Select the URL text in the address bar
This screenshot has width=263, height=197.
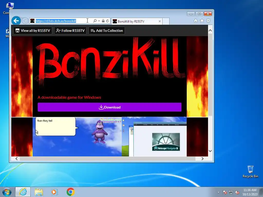pyautogui.click(x=56, y=21)
